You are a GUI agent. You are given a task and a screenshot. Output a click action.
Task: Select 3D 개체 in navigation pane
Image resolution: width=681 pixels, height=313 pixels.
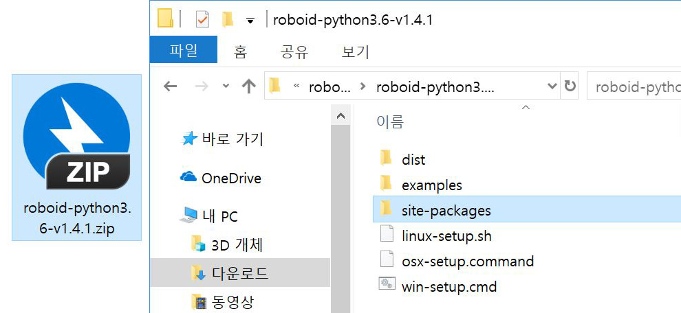coord(237,245)
